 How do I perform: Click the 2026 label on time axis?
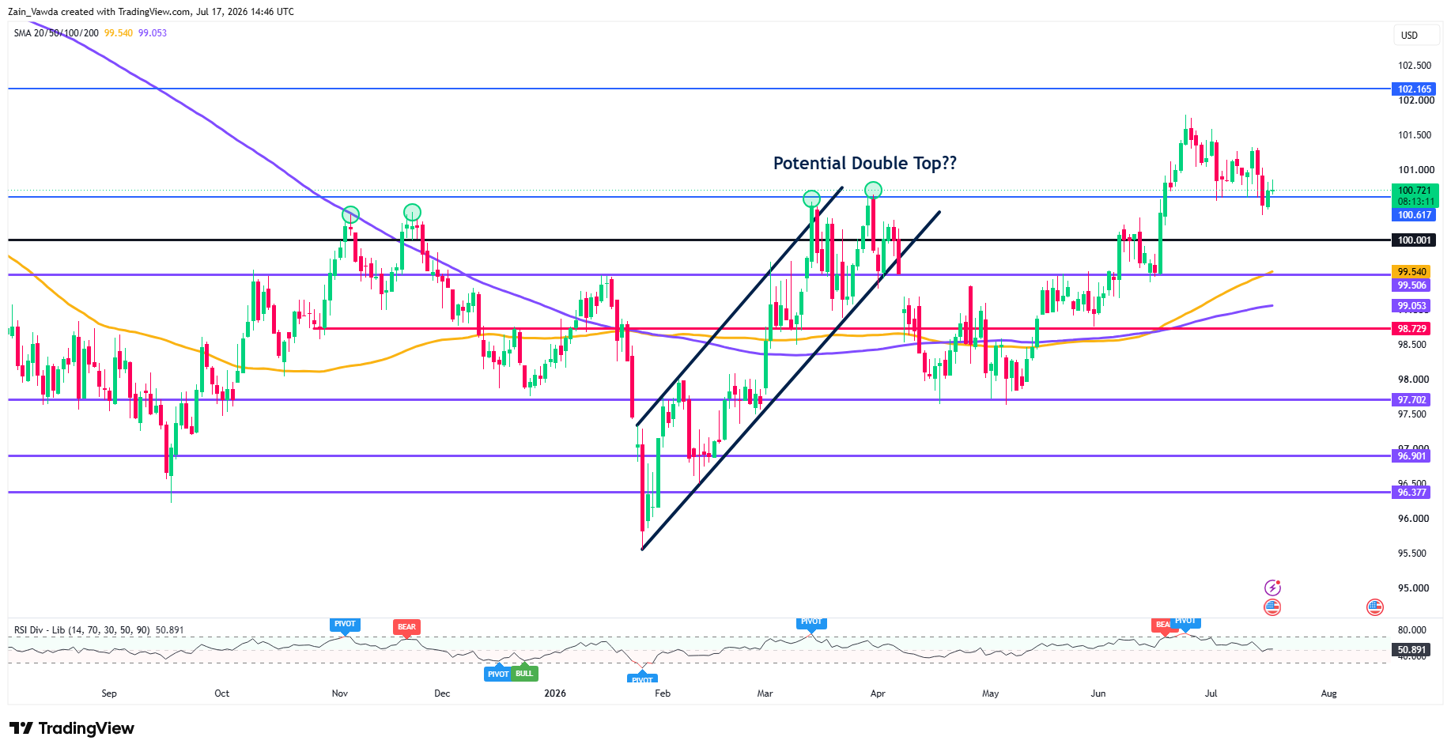pos(555,693)
